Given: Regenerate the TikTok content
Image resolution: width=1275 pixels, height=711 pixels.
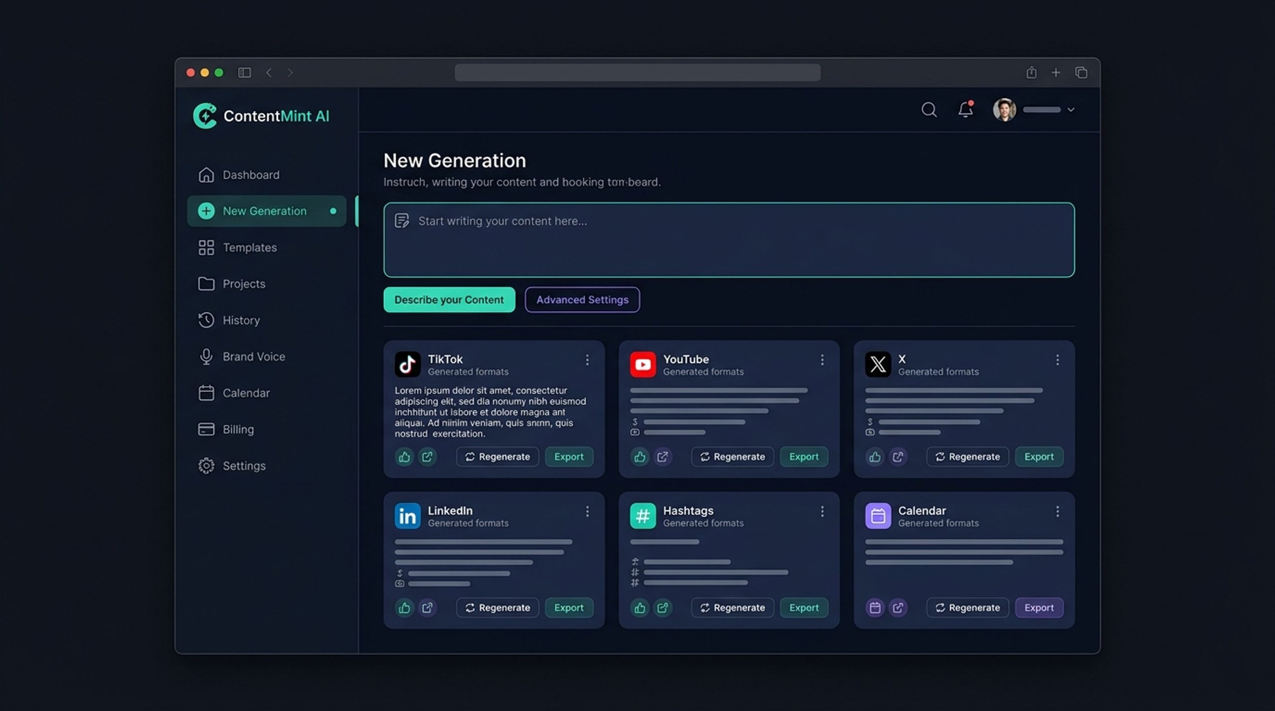Looking at the screenshot, I should (x=498, y=456).
